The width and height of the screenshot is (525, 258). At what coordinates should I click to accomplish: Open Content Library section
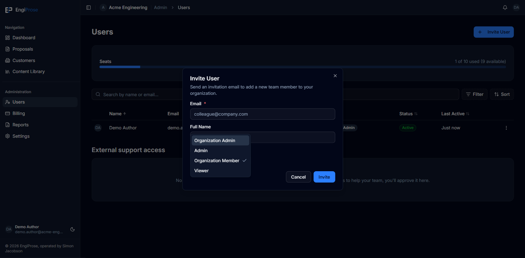[x=40, y=71]
